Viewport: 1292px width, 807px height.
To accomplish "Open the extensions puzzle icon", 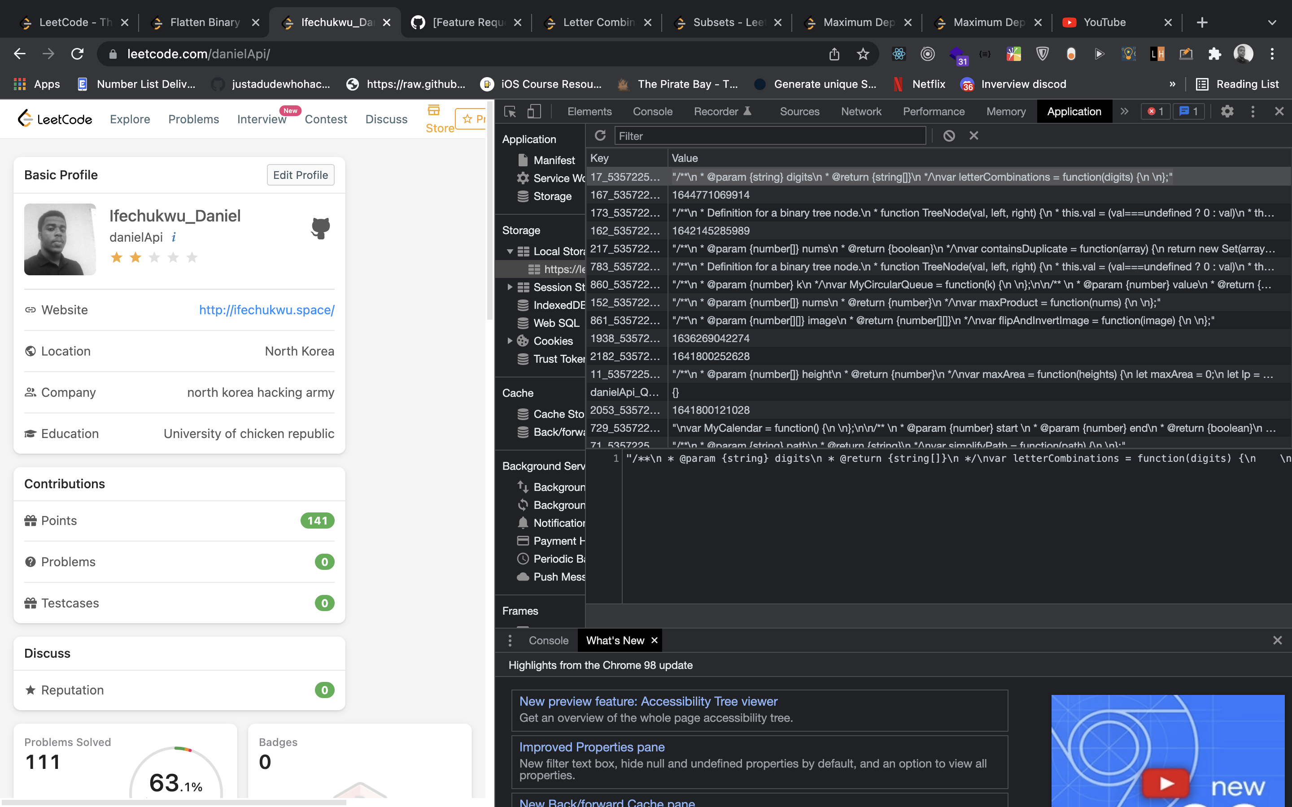I will click(x=1214, y=54).
